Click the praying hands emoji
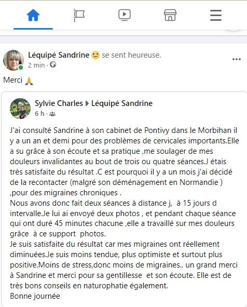The image size is (247, 307). 29,81
